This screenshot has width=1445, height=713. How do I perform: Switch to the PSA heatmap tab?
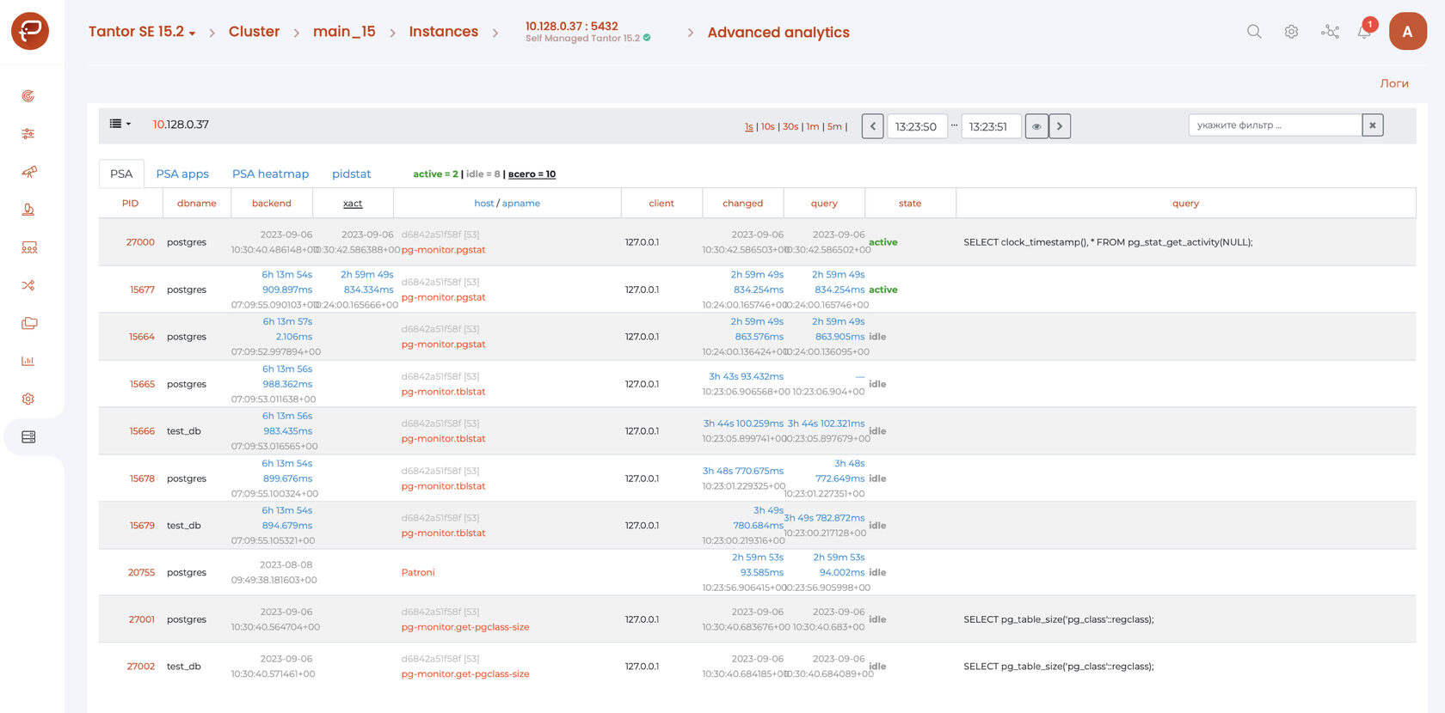[270, 174]
